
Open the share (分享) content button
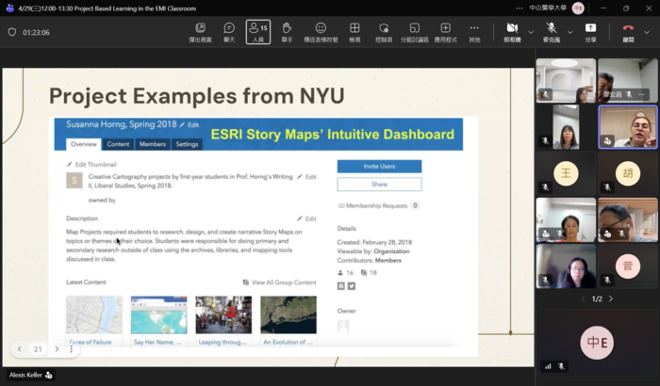(590, 32)
